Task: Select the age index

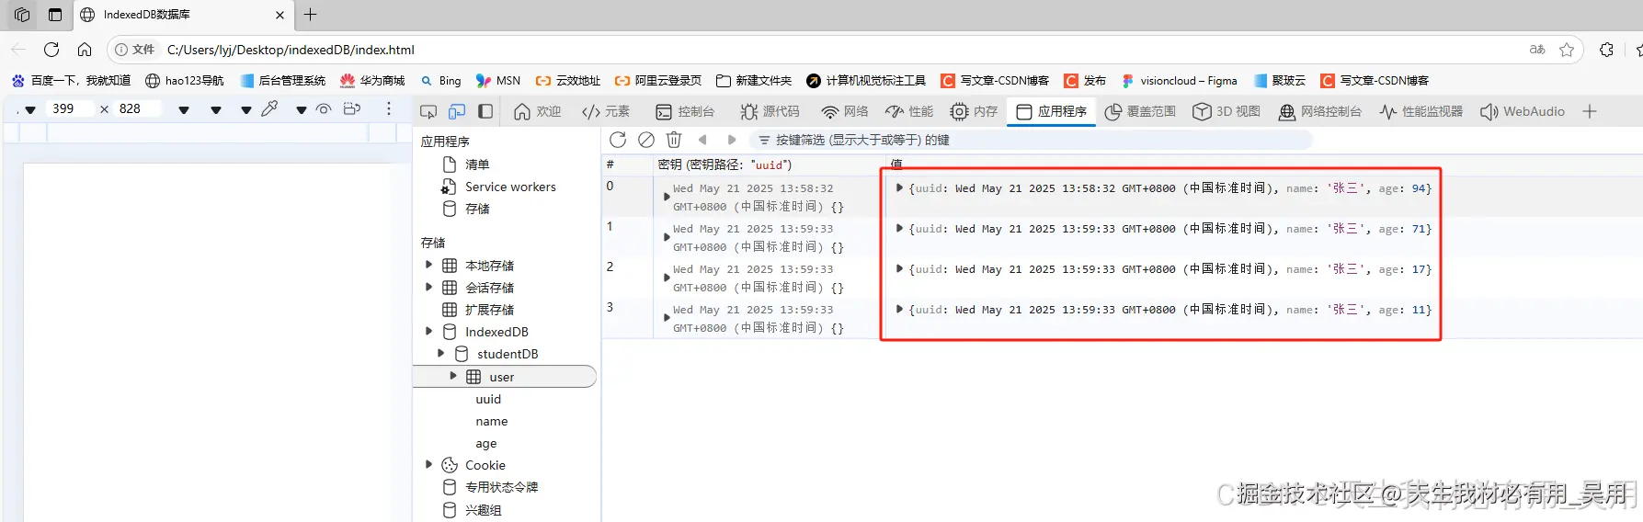Action: pos(486,443)
